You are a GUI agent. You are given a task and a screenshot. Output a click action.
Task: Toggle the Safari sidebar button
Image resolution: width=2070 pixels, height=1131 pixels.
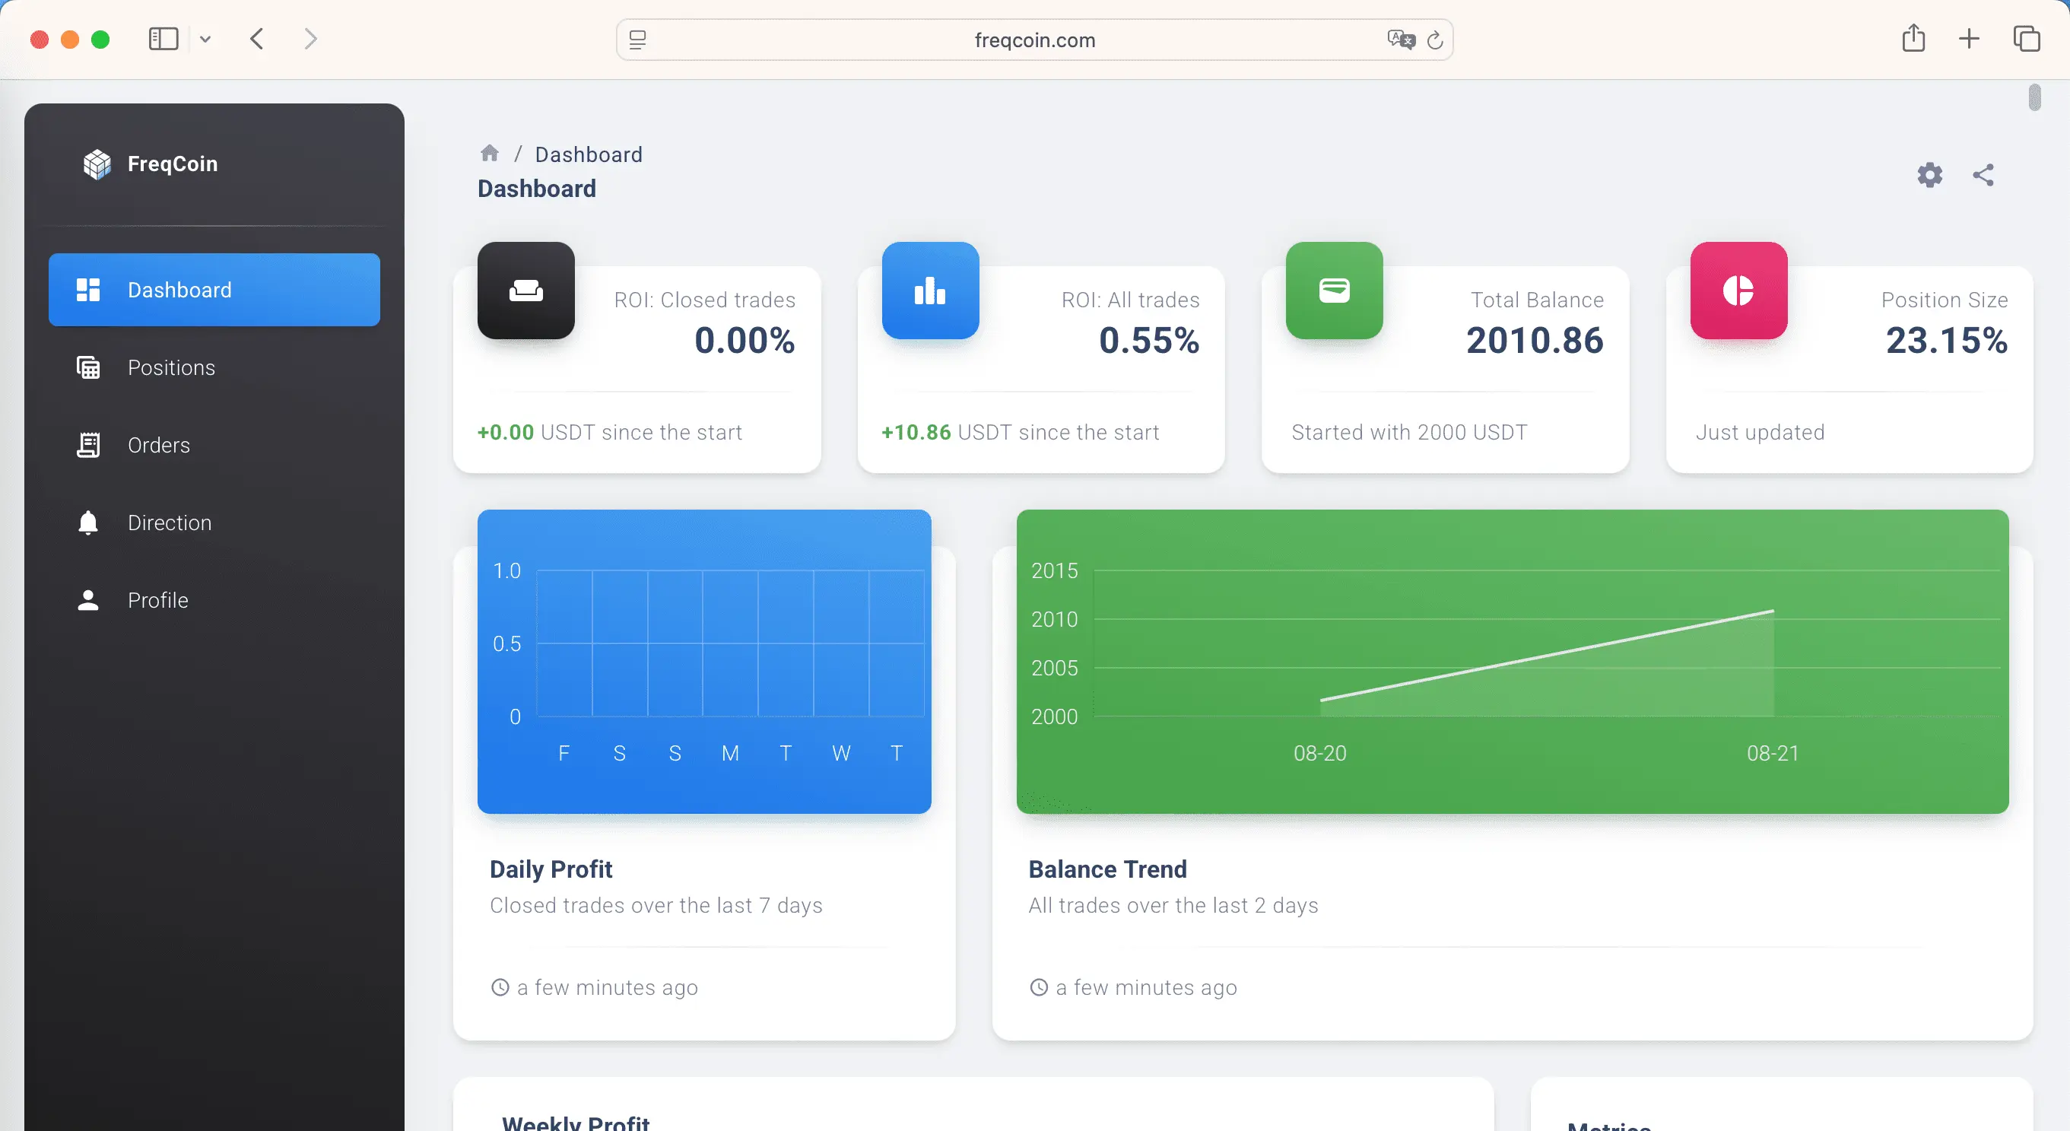[x=164, y=39]
